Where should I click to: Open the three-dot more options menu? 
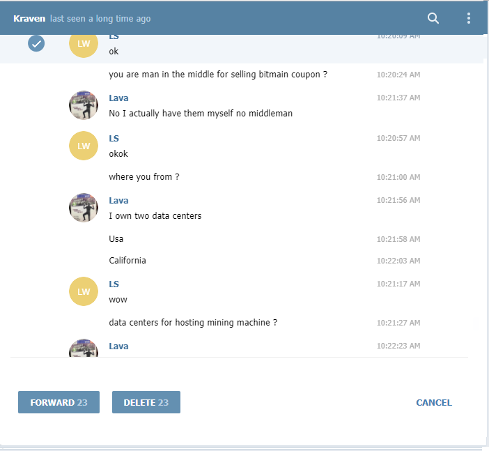tap(468, 18)
